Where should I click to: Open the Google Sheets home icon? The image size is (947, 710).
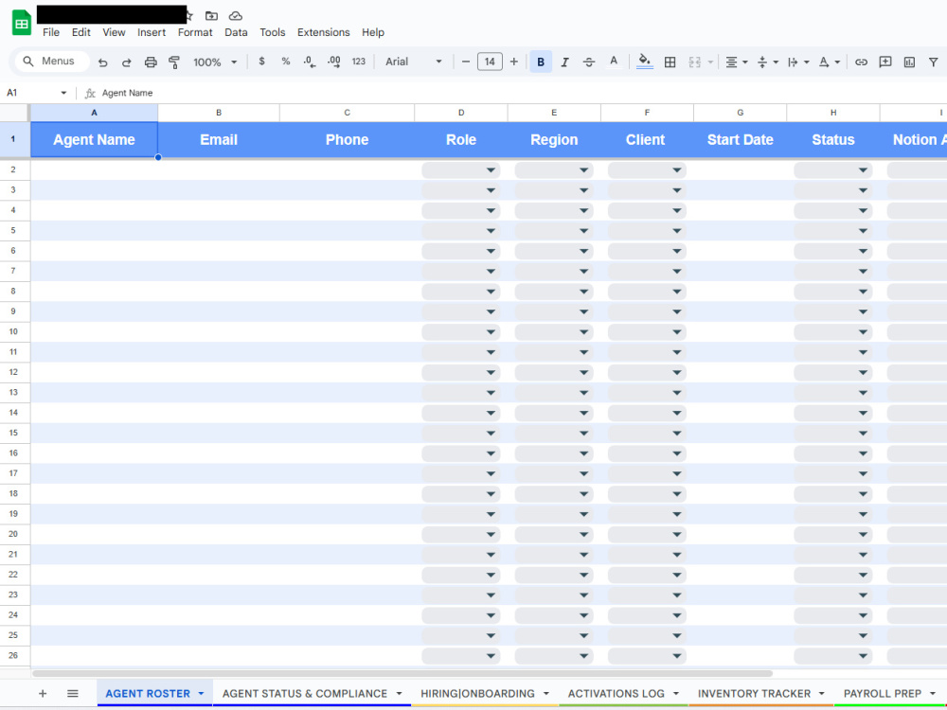click(22, 24)
